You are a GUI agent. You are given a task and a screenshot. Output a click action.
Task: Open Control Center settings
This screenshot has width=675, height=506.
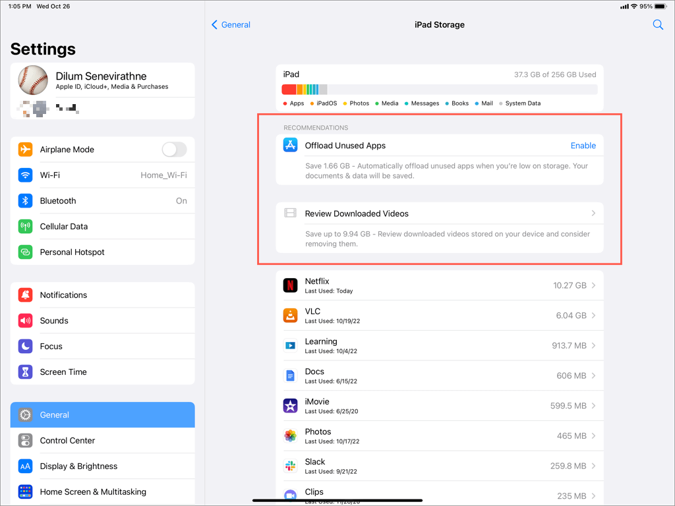pyautogui.click(x=102, y=440)
